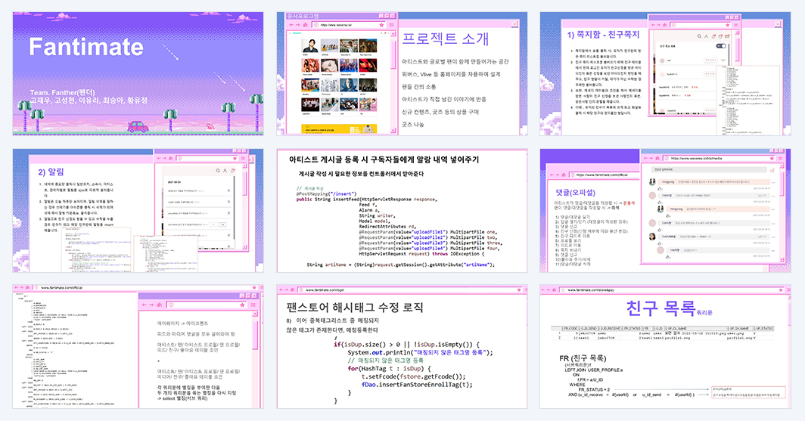Click the 2) 알림 heading
Viewport: 805px width, 421px height.
pyautogui.click(x=51, y=172)
